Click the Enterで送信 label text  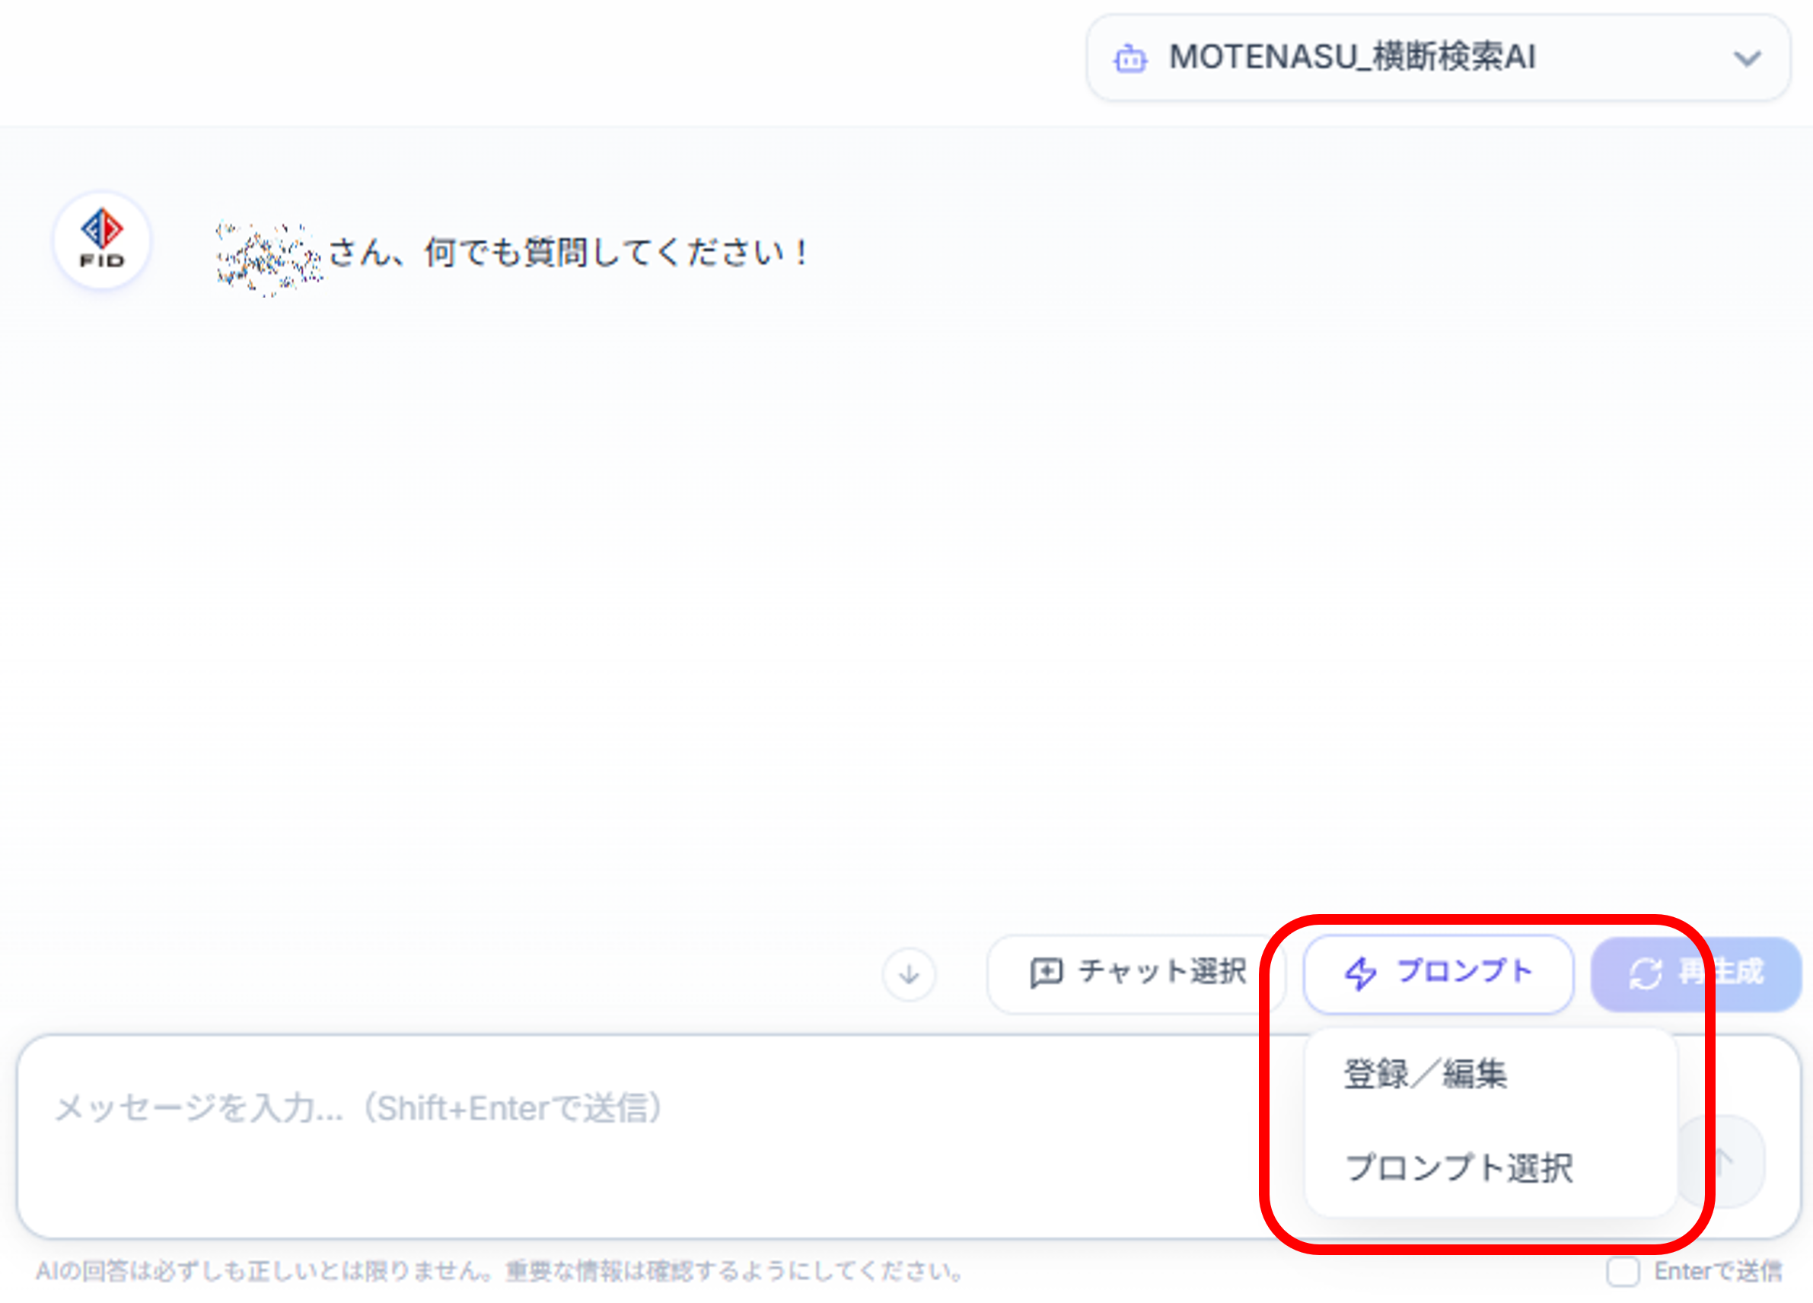click(1717, 1270)
